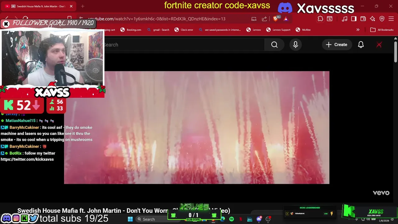Open the Brave Shields lion icon
This screenshot has width=398, height=224.
[275, 19]
